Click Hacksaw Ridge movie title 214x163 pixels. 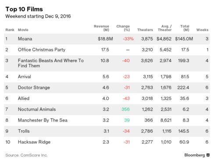[34, 142]
